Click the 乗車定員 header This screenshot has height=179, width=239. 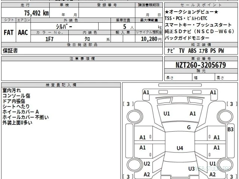(123, 20)
